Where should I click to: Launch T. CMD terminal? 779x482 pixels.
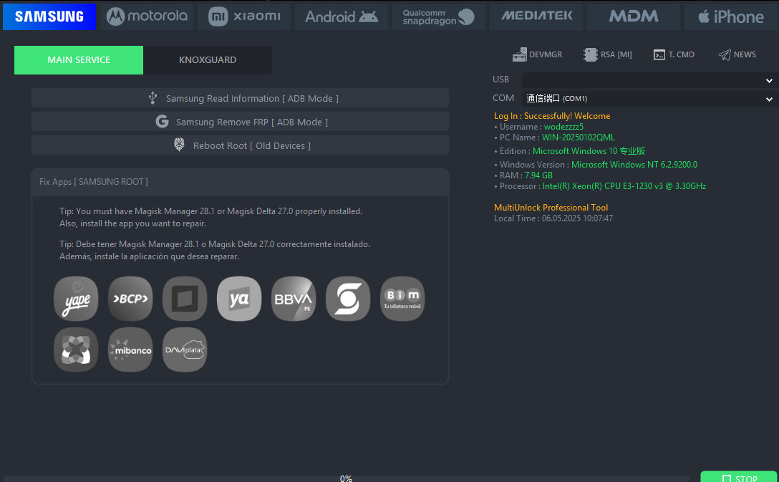point(674,54)
